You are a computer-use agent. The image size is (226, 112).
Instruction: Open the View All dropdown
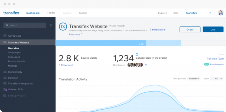[217, 79]
